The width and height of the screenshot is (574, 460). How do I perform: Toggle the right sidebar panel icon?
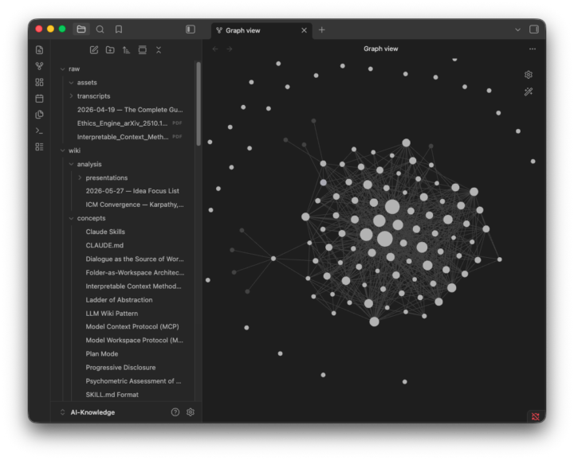533,29
